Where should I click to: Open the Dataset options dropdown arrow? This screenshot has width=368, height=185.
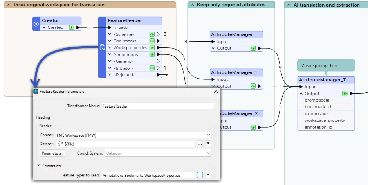pos(208,144)
